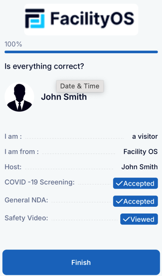Click the Date & Time tooltip
This screenshot has width=162, height=276.
[x=80, y=86]
